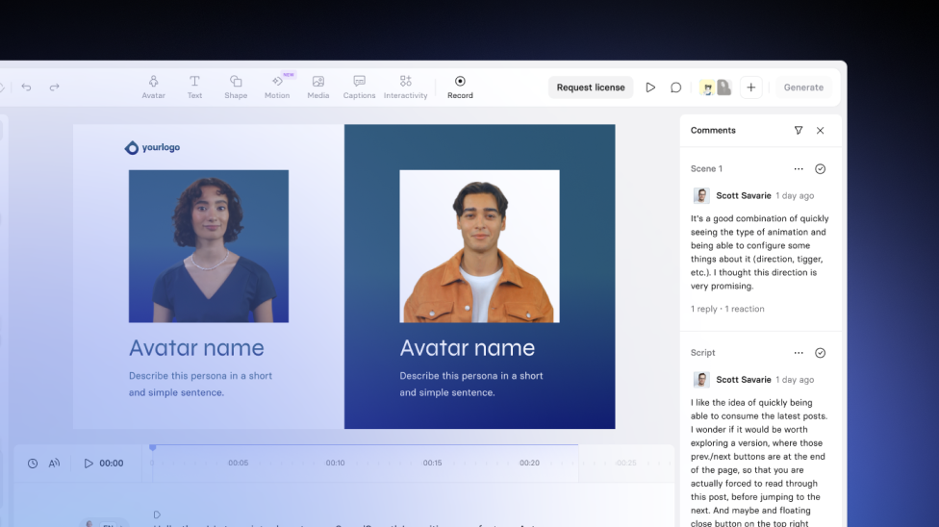The width and height of the screenshot is (939, 527).
Task: Click the Script comment label
Action: 703,353
